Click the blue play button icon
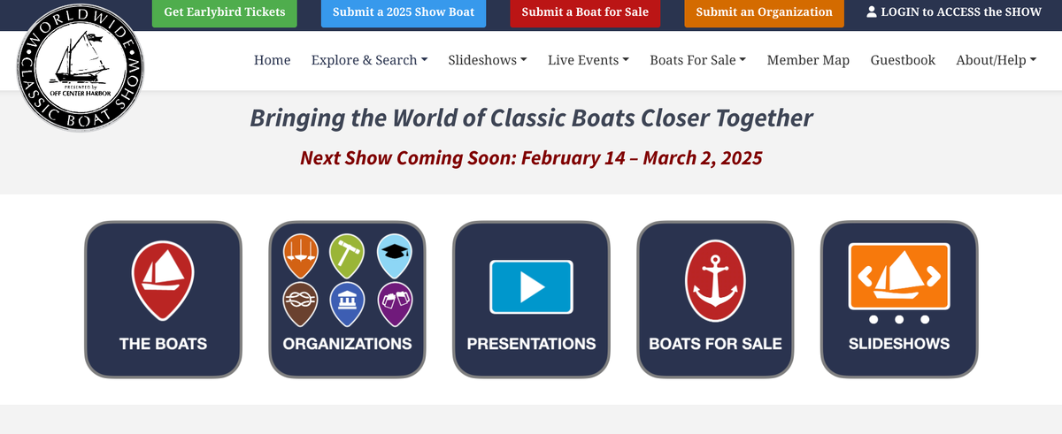The image size is (1062, 434). (531, 286)
